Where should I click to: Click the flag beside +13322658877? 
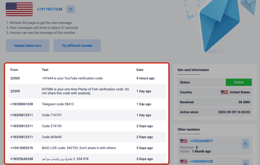[184, 141]
